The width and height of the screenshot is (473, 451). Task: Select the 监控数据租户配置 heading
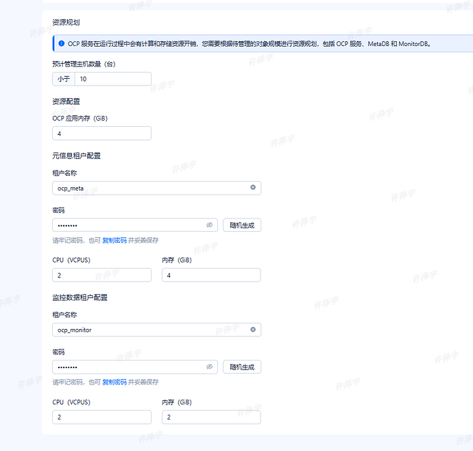point(80,297)
